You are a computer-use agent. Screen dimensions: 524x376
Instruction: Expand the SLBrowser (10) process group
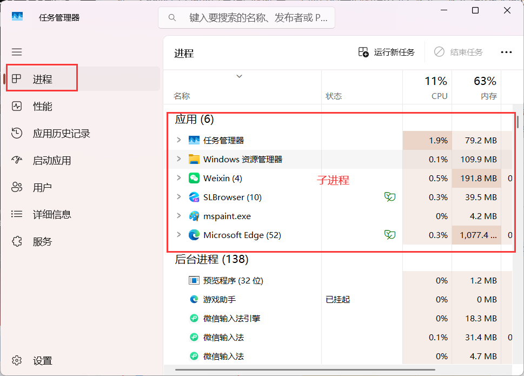(179, 197)
